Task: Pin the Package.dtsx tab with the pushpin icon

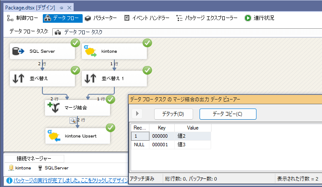Action: [x=61, y=8]
